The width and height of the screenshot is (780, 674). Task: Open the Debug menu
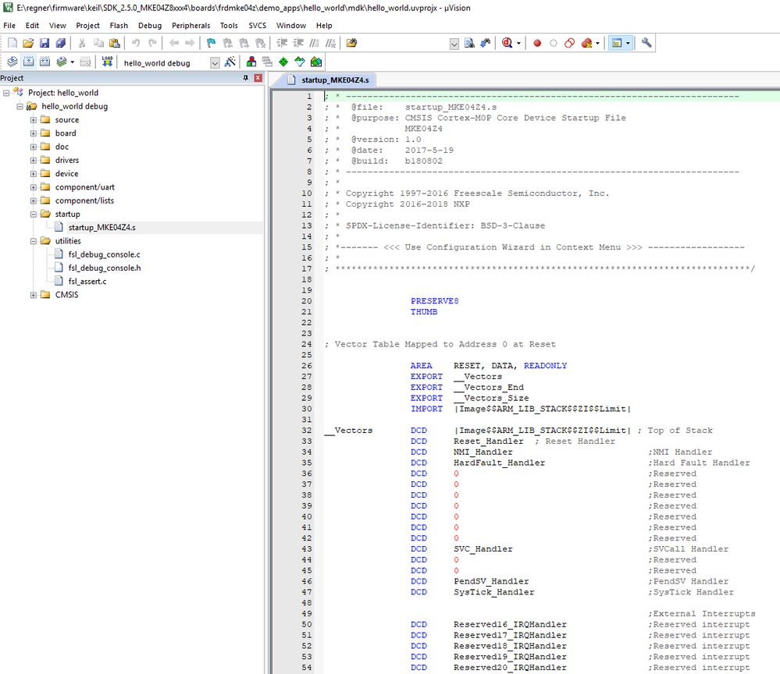pyautogui.click(x=150, y=25)
